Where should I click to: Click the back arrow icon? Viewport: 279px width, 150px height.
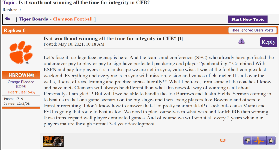(8, 19)
